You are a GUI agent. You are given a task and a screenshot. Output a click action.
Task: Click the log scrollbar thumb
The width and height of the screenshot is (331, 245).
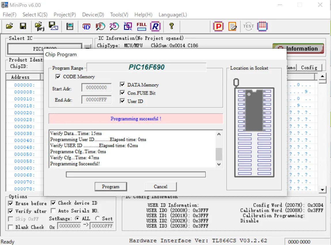[x=219, y=154]
